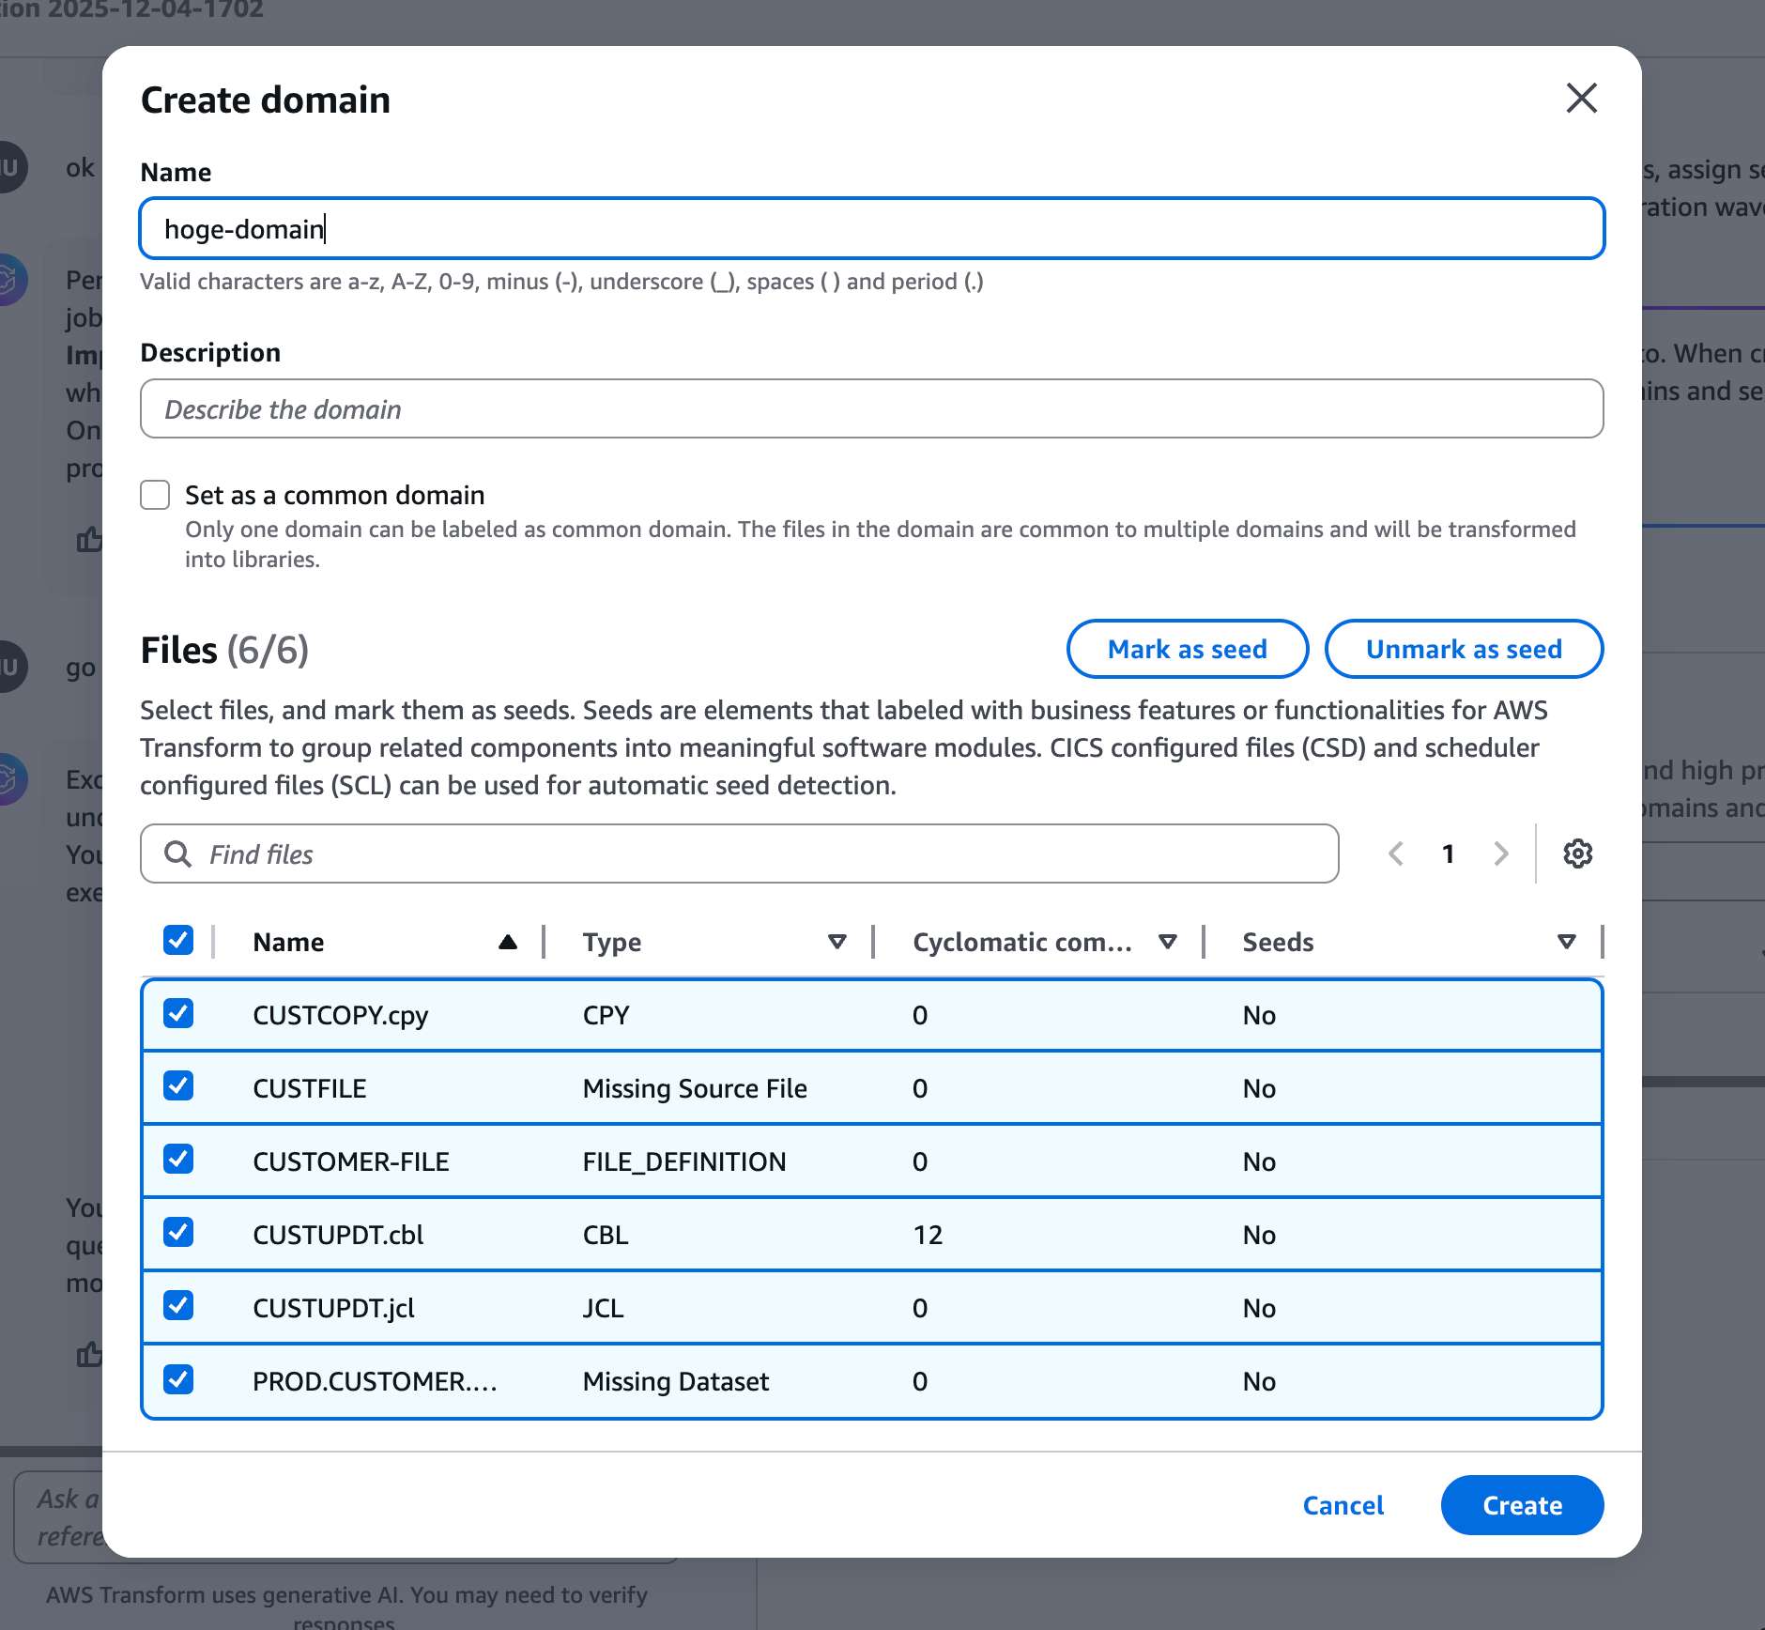
Task: Sort by Name ascending arrow
Action: coord(507,942)
